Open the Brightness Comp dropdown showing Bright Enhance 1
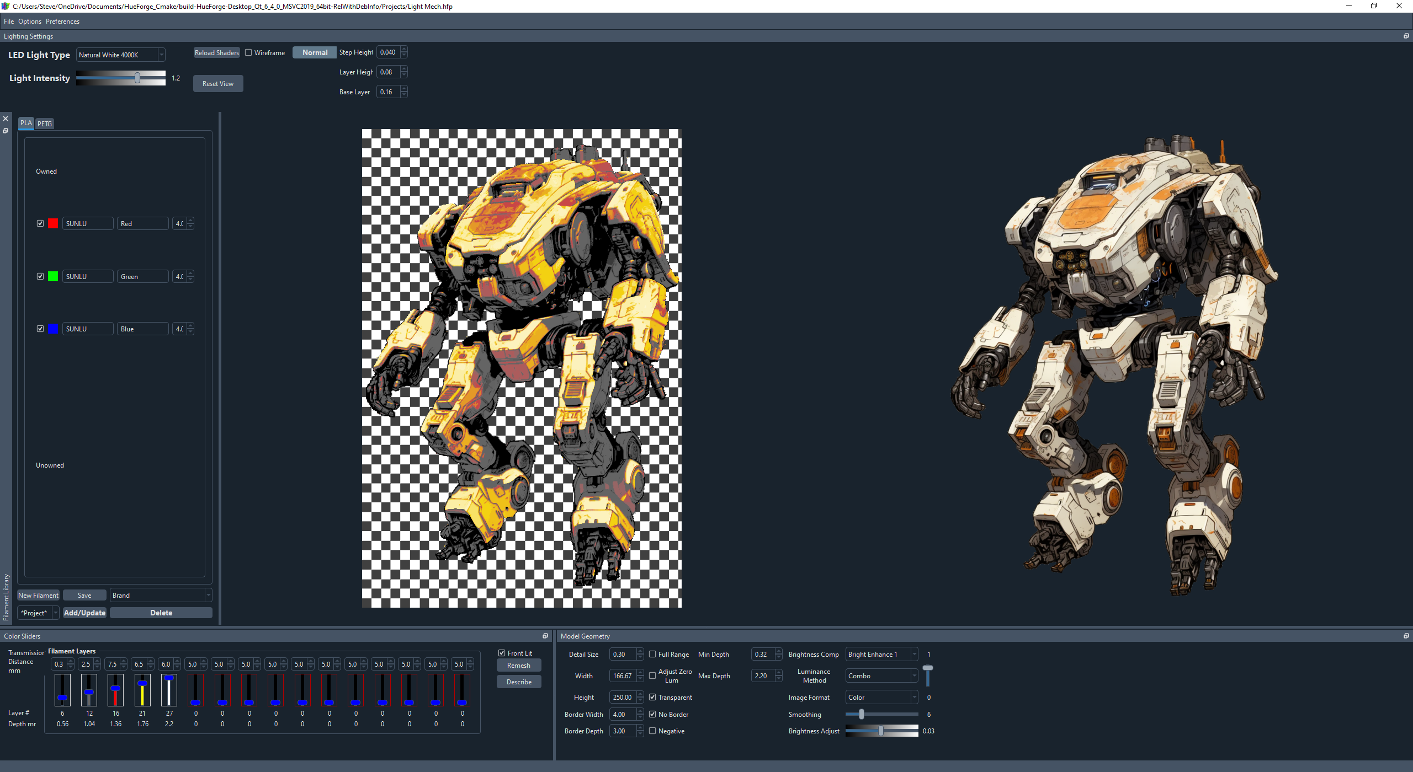Image resolution: width=1413 pixels, height=772 pixels. point(913,654)
